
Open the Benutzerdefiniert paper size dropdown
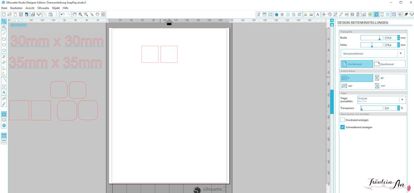373,53
